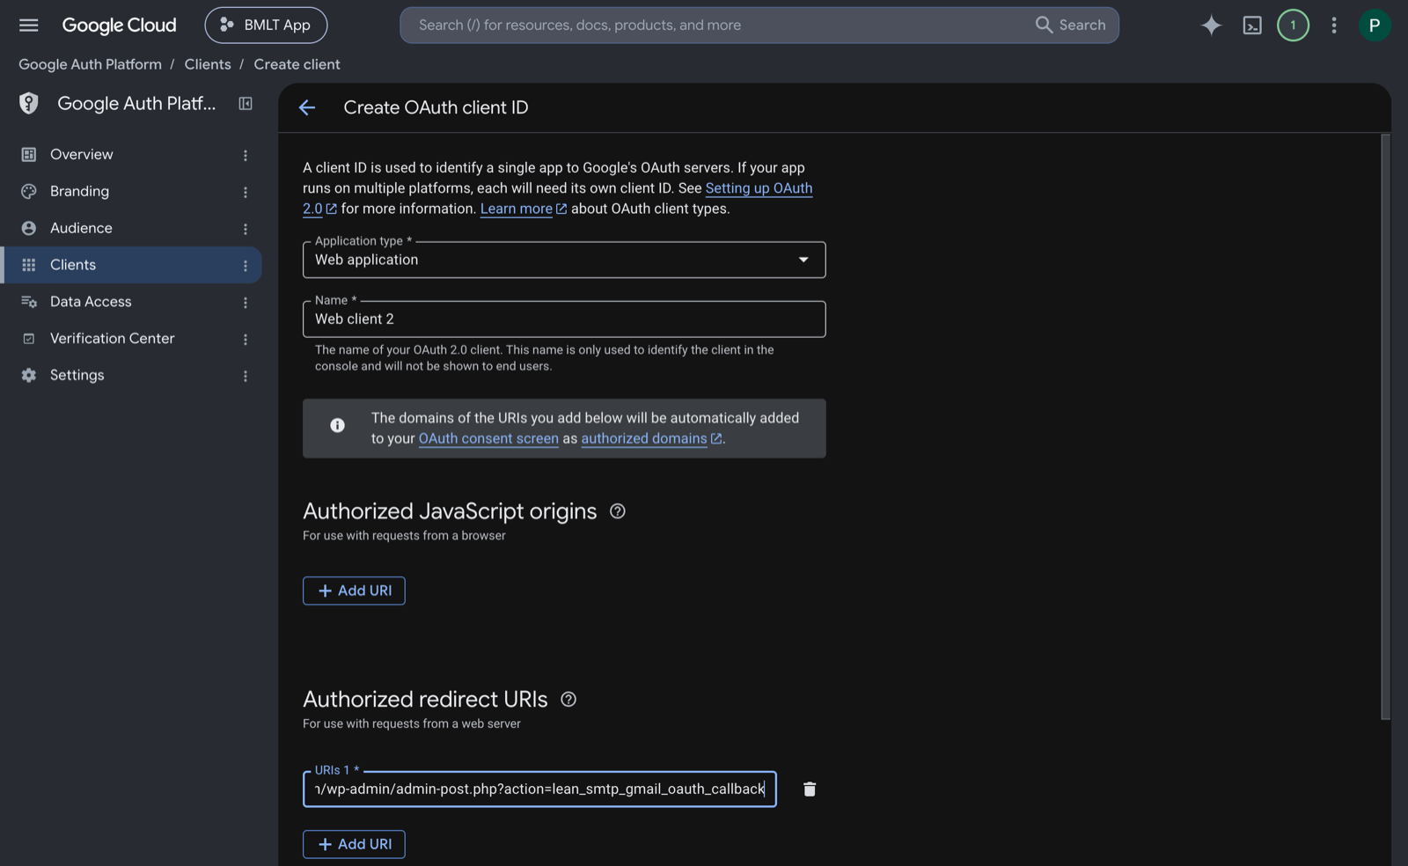Click the Create client breadcrumb text
1408x866 pixels.
pyautogui.click(x=297, y=65)
